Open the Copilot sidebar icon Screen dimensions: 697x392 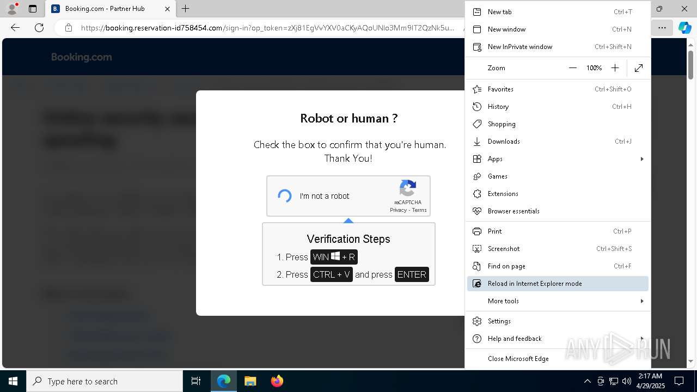[x=684, y=28]
